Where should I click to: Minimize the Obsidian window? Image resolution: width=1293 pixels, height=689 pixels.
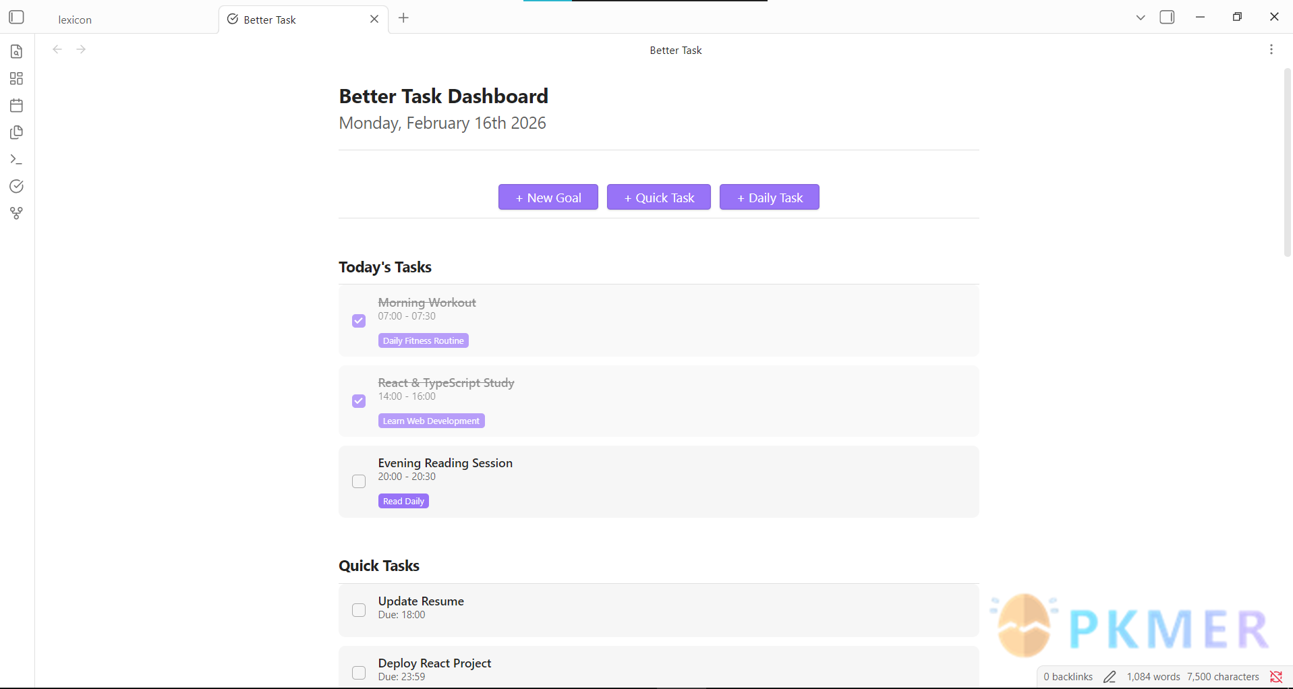point(1200,17)
